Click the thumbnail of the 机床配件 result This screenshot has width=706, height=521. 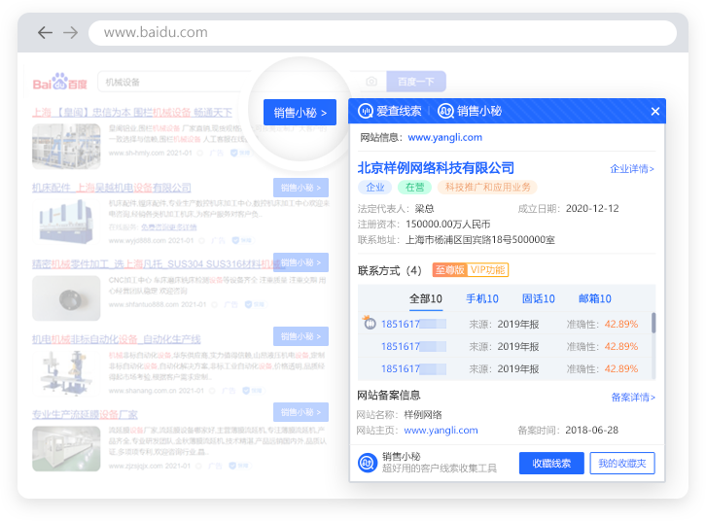tap(66, 222)
